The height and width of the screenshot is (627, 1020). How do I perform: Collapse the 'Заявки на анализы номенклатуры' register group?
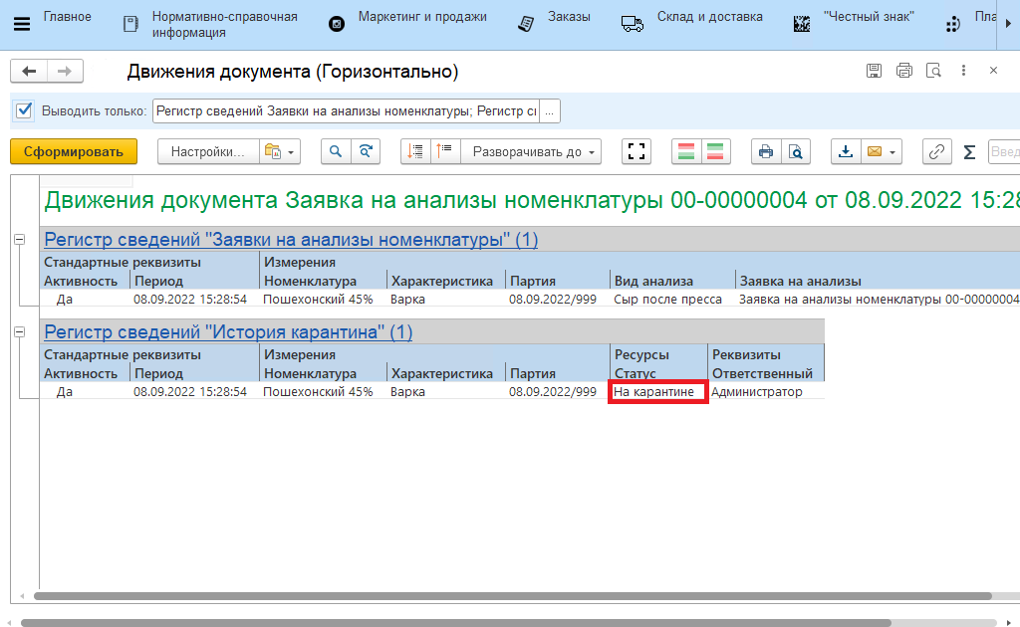(19, 240)
